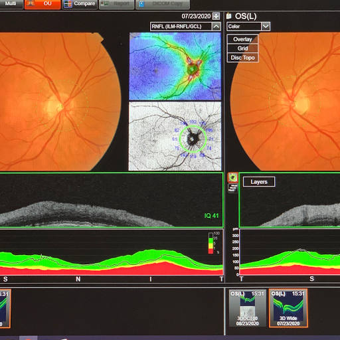Click the DICOM Copy button
This screenshot has height=340, width=340.
coord(163,4)
